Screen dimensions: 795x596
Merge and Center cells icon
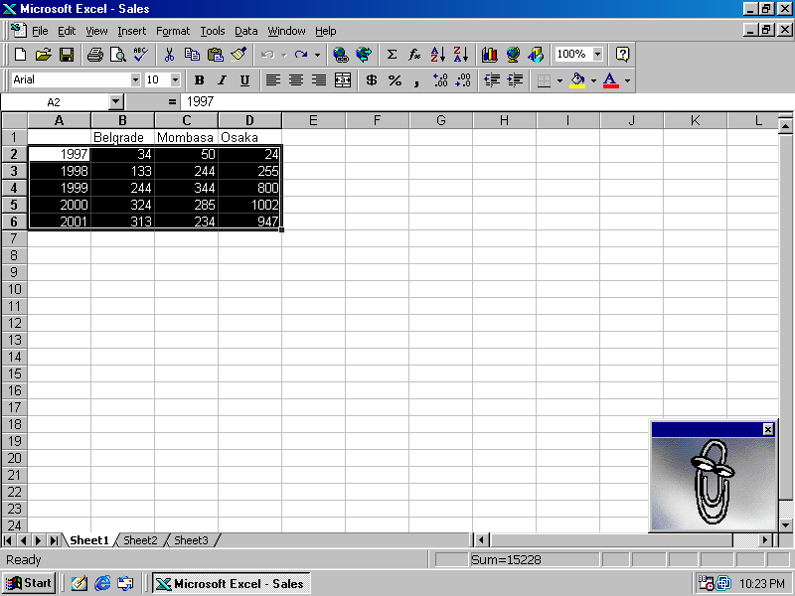click(x=343, y=80)
